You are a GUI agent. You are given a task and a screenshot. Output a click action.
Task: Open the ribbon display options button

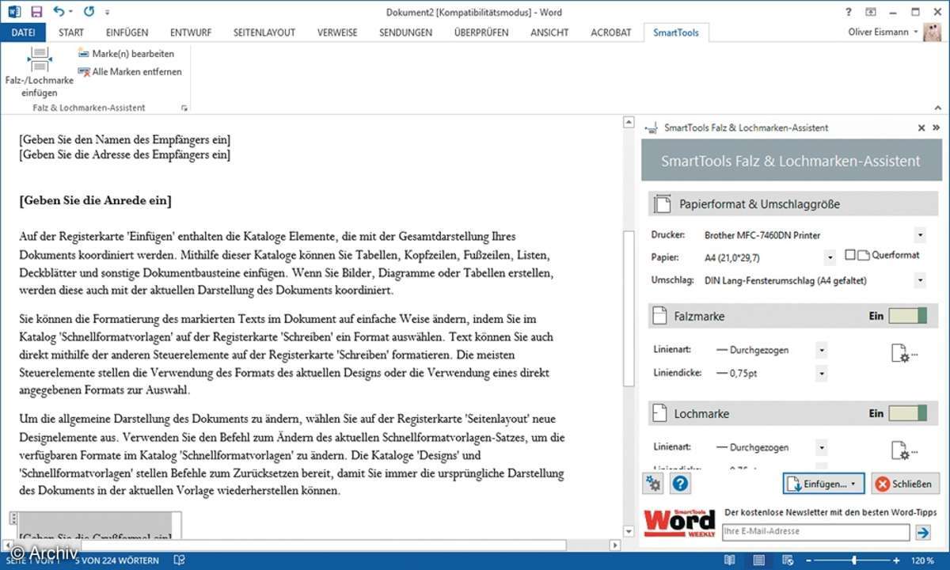coord(871,12)
